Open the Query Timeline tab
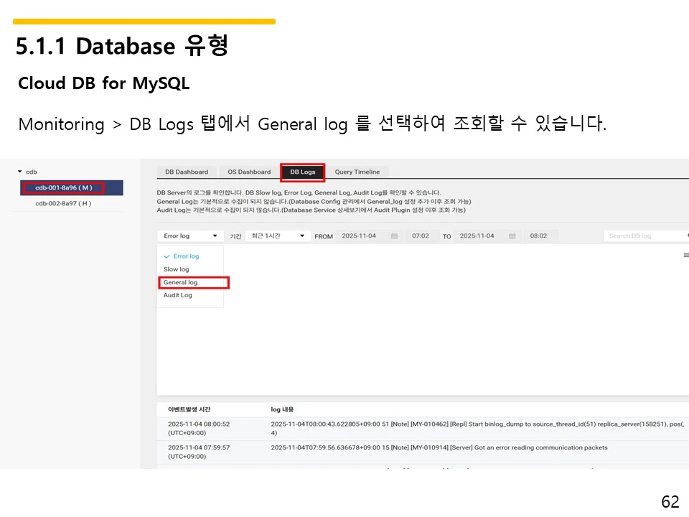Image resolution: width=689 pixels, height=517 pixels. [x=357, y=172]
